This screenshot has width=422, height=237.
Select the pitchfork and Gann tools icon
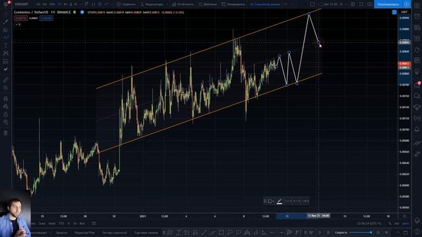(5, 30)
